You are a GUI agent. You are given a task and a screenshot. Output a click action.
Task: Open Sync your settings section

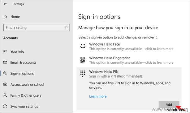click(24, 106)
